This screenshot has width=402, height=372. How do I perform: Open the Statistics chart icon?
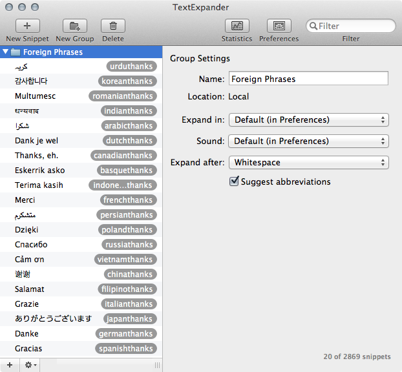point(237,26)
